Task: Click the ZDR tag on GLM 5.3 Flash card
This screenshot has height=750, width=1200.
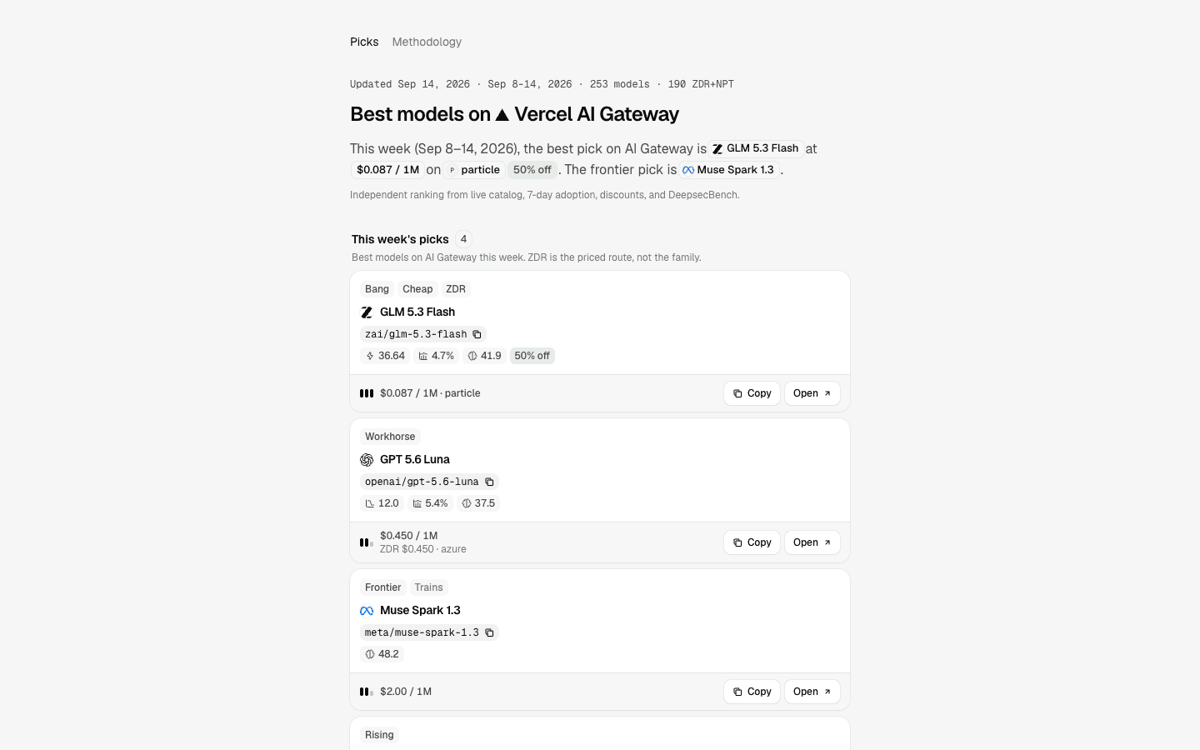Action: tap(456, 289)
